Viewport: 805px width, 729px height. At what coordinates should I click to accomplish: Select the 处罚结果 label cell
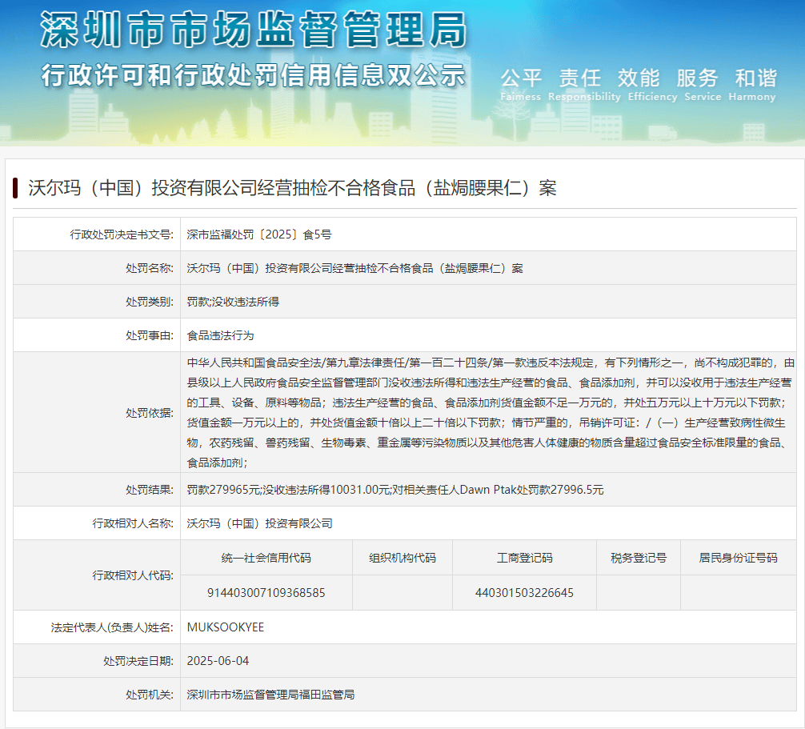tap(97, 490)
